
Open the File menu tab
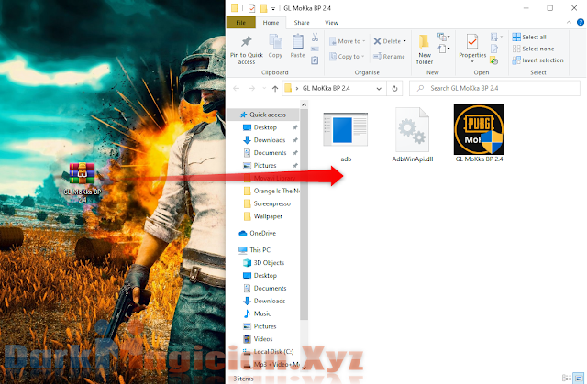(x=240, y=23)
